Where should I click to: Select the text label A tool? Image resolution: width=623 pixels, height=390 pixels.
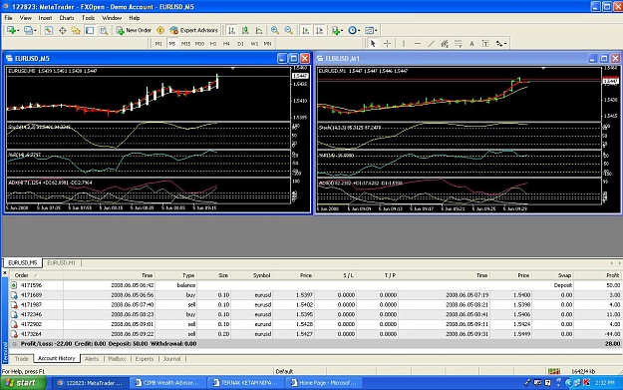tap(471, 44)
